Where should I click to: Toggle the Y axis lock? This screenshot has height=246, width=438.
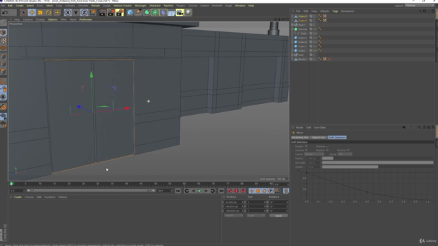[76, 12]
